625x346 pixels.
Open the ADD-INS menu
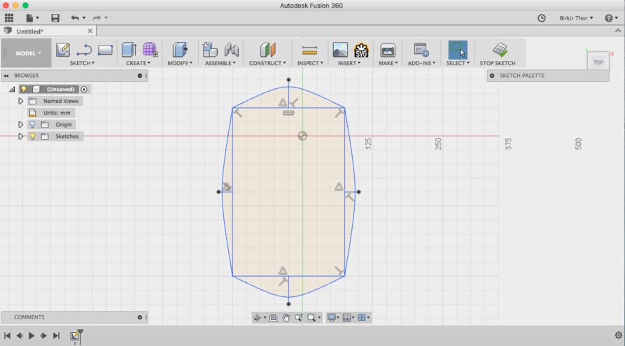(x=421, y=63)
